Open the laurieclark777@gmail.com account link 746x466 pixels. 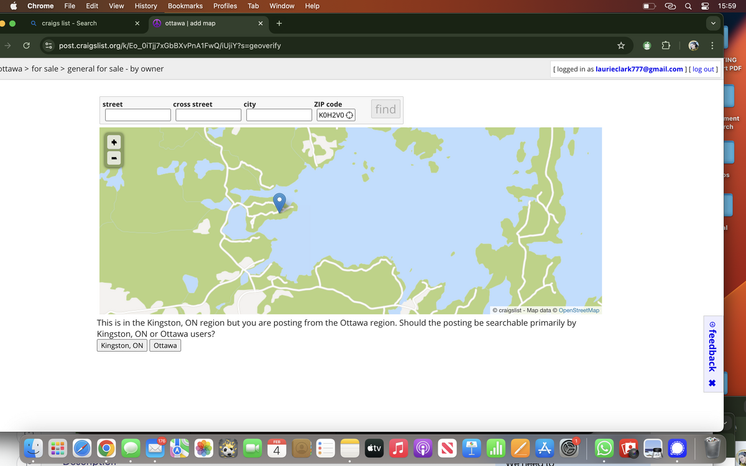click(639, 69)
